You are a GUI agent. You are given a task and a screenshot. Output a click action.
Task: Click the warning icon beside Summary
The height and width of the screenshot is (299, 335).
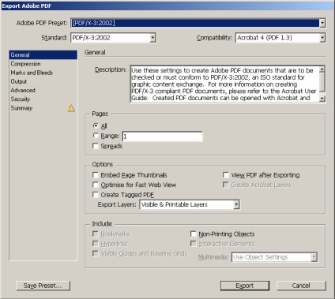[x=70, y=108]
